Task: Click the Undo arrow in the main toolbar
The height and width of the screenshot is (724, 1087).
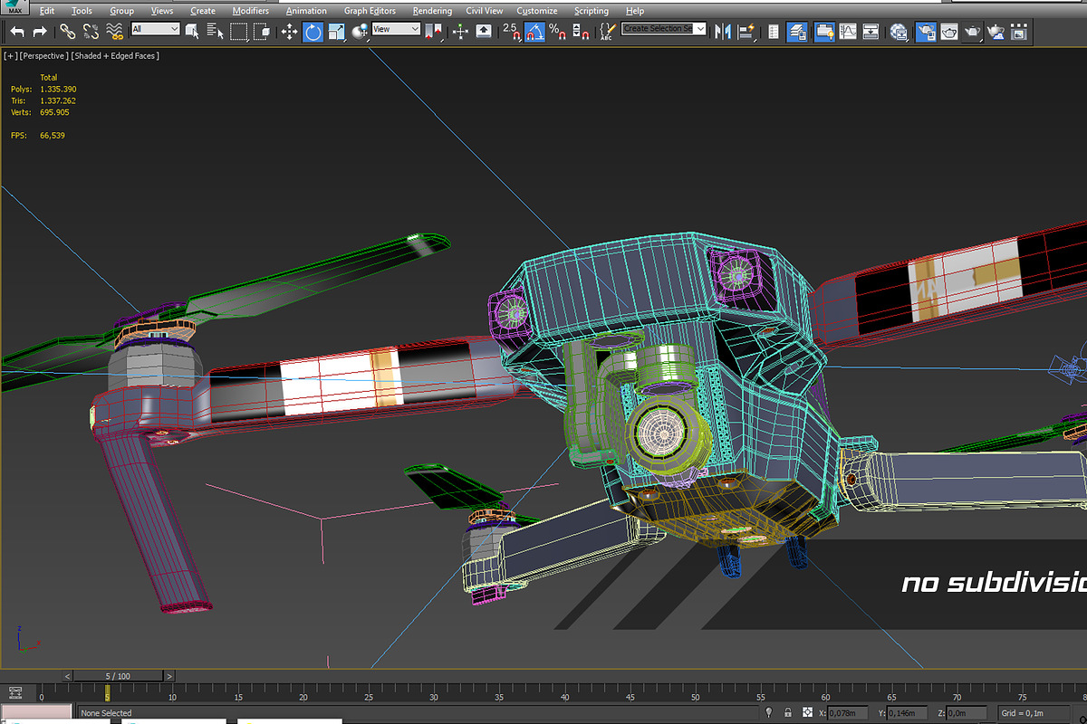Action: click(17, 32)
